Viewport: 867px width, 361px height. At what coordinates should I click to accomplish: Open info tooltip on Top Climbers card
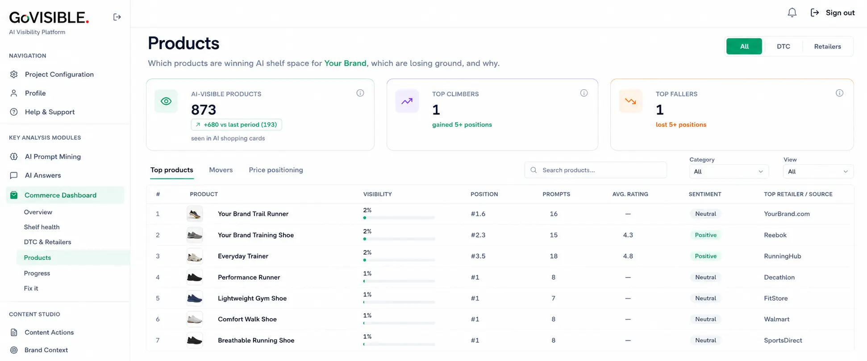pos(584,93)
